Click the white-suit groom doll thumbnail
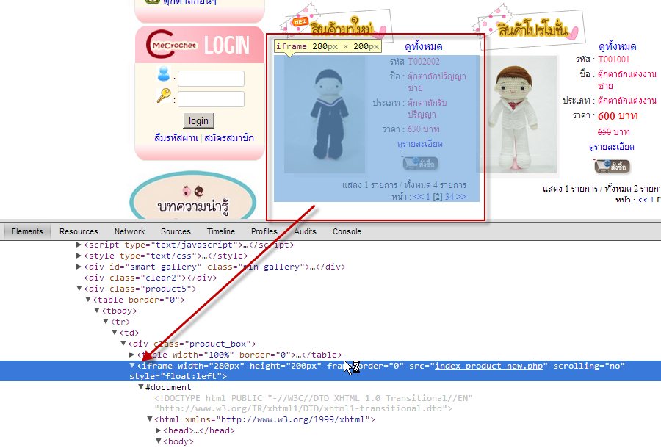The height and width of the screenshot is (448, 661). (x=517, y=115)
